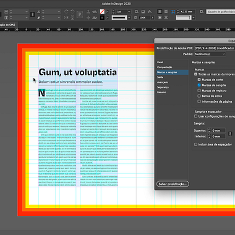
Task: Click the scale Y percentage icon
Action: tap(6, 18)
